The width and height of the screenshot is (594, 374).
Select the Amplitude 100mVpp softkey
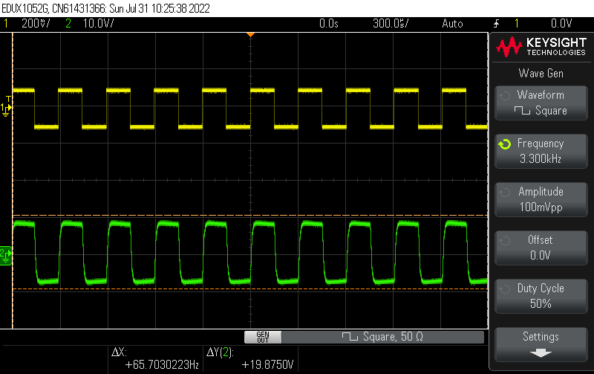click(541, 199)
